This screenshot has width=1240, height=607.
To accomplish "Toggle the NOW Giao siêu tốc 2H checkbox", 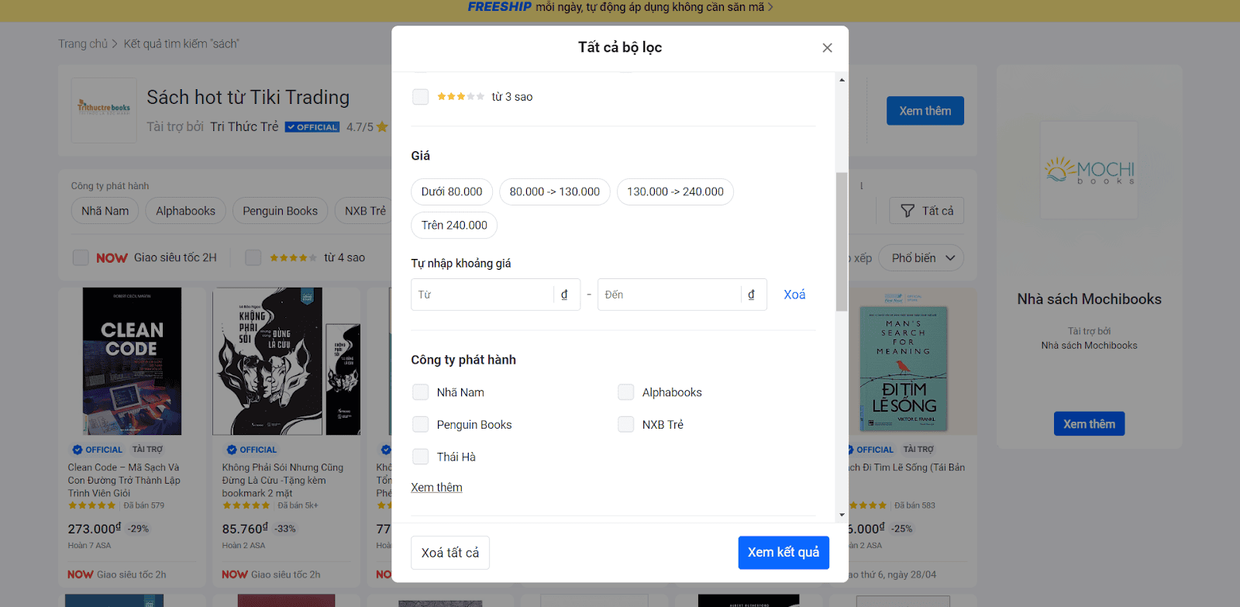I will tap(81, 257).
